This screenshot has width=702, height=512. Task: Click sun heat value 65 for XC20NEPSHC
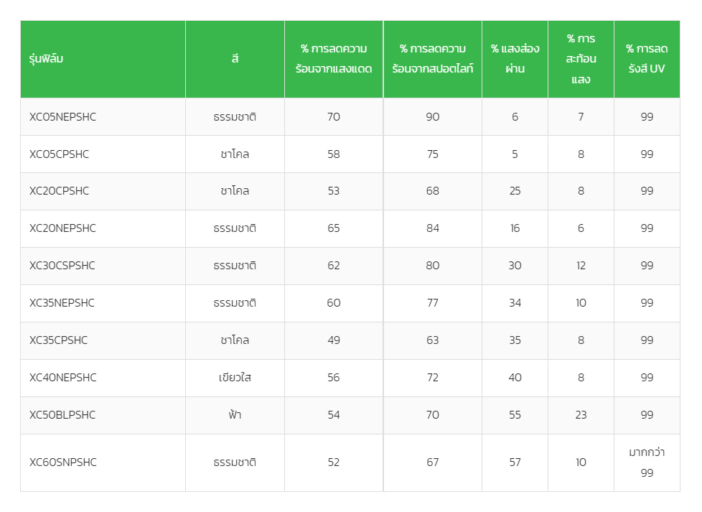coord(334,228)
